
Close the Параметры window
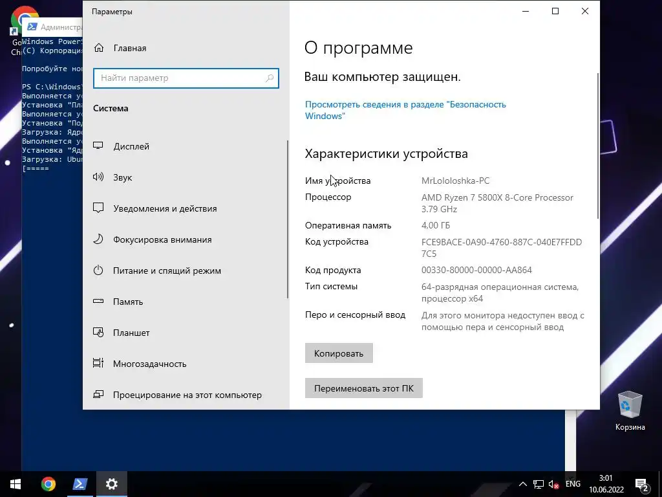click(584, 11)
